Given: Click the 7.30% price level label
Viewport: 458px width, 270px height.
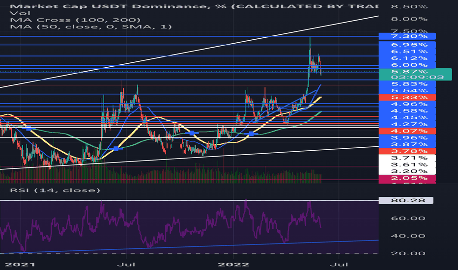Looking at the screenshot, I should click(x=407, y=36).
